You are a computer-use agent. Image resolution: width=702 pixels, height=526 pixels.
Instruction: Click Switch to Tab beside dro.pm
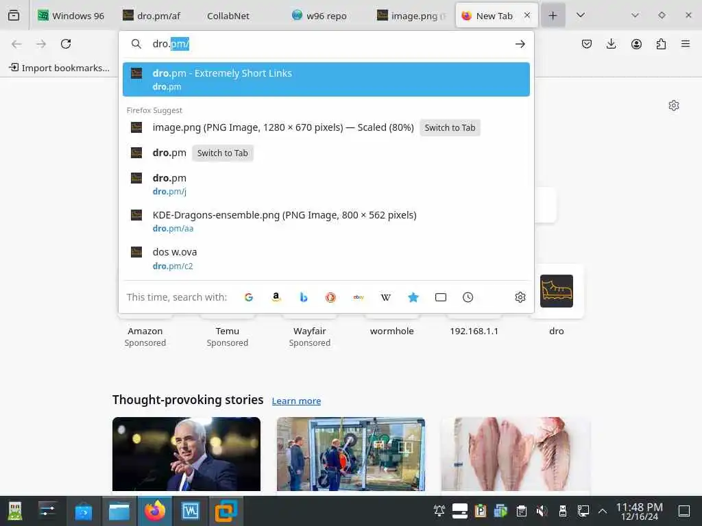(223, 153)
